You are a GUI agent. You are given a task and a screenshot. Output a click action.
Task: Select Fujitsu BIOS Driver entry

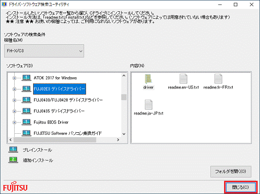[x=51, y=122]
